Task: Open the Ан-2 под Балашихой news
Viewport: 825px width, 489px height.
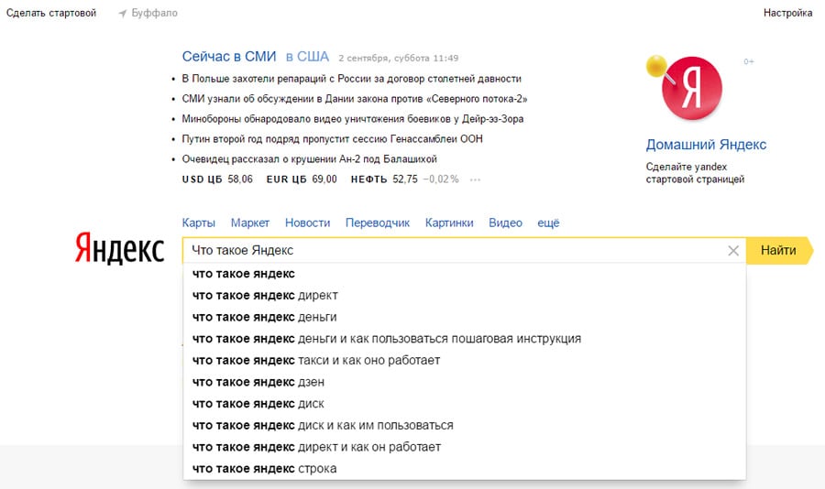Action: point(310,158)
